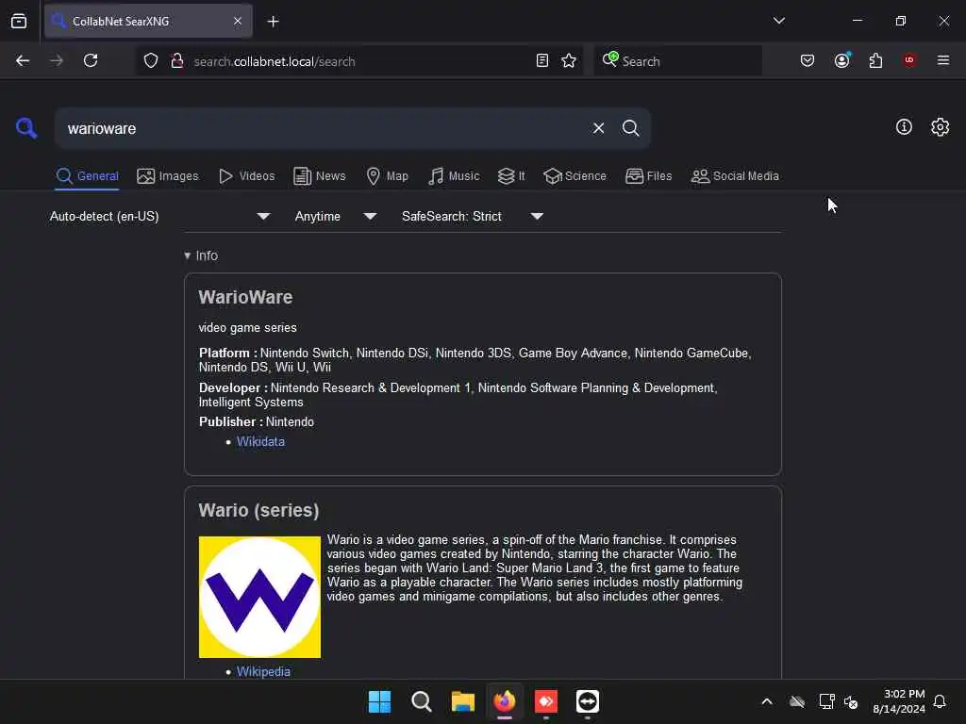Switch to Social Media tab

(x=735, y=176)
